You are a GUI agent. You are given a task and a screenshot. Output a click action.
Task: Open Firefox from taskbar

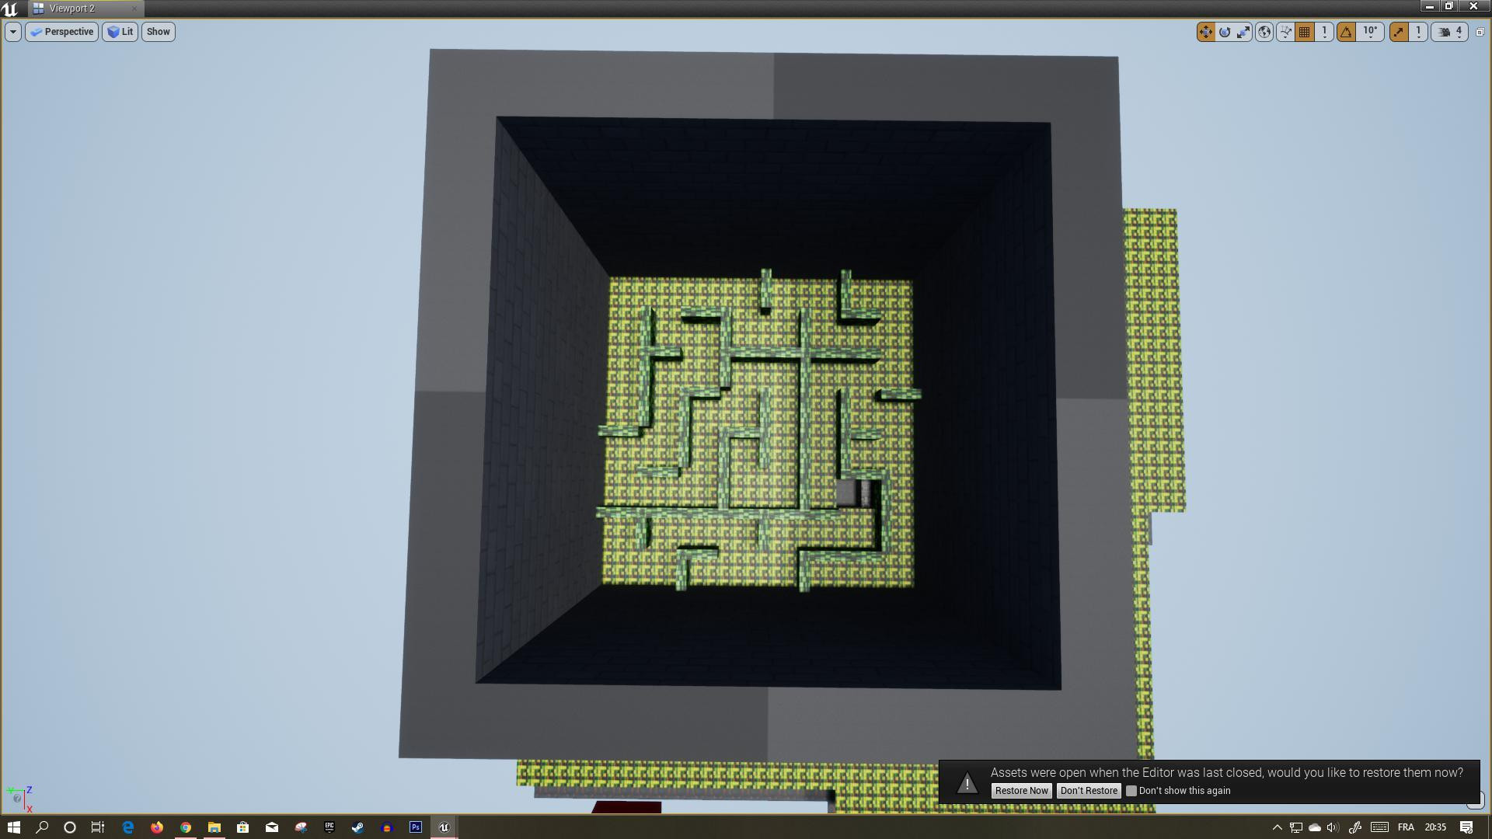tap(157, 827)
